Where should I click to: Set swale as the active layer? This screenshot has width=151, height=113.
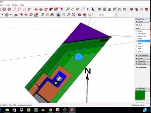tap(136, 39)
